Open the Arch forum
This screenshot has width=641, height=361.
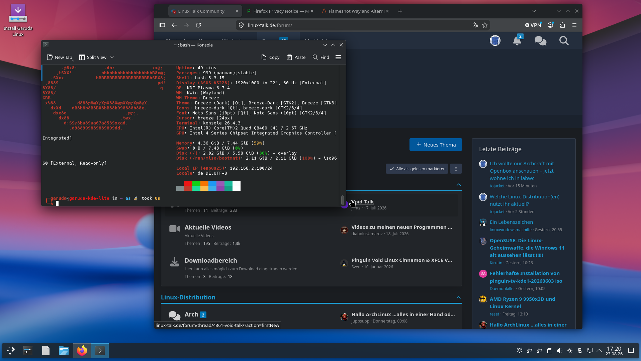tap(191, 314)
